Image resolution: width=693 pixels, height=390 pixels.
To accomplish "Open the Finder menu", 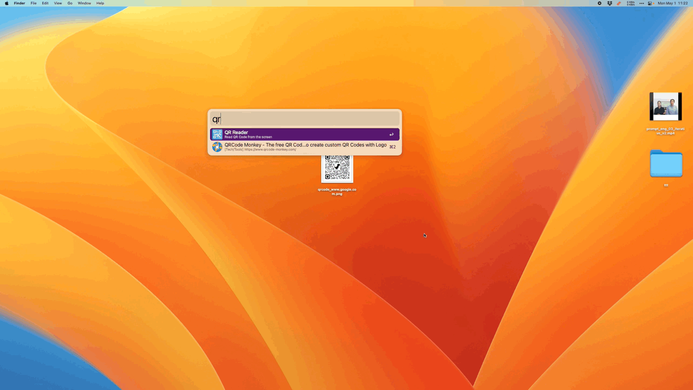I will click(x=19, y=3).
